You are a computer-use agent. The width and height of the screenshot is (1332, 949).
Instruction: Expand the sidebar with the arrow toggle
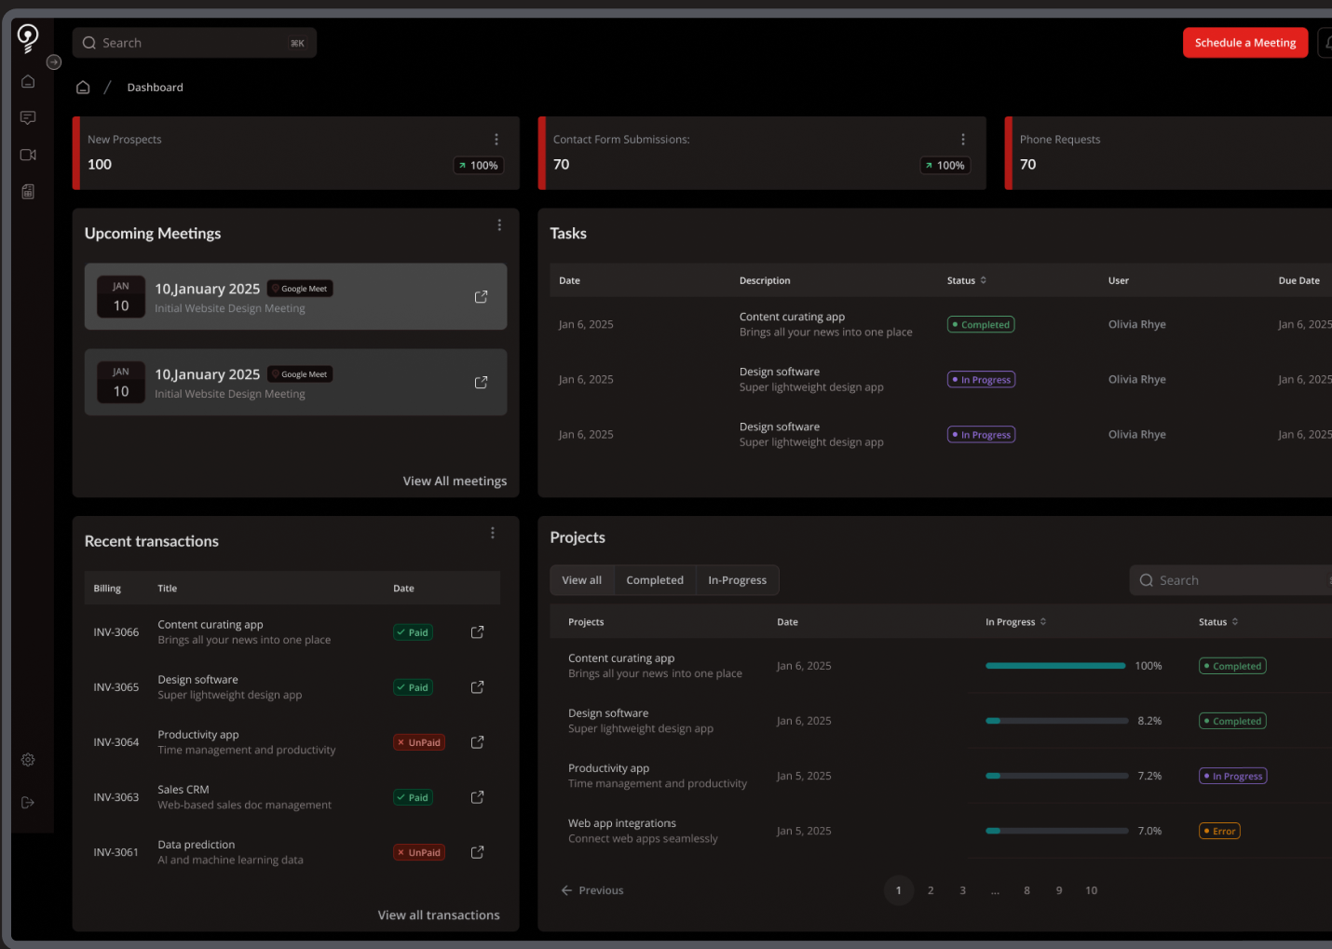click(x=54, y=62)
